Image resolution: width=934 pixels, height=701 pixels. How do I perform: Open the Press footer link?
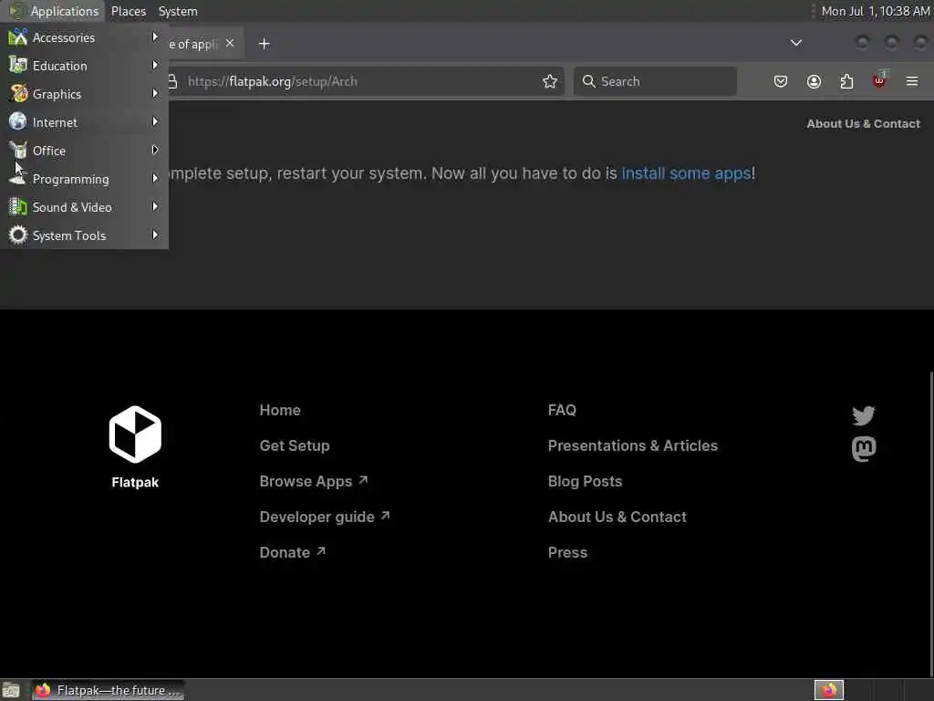pos(567,552)
